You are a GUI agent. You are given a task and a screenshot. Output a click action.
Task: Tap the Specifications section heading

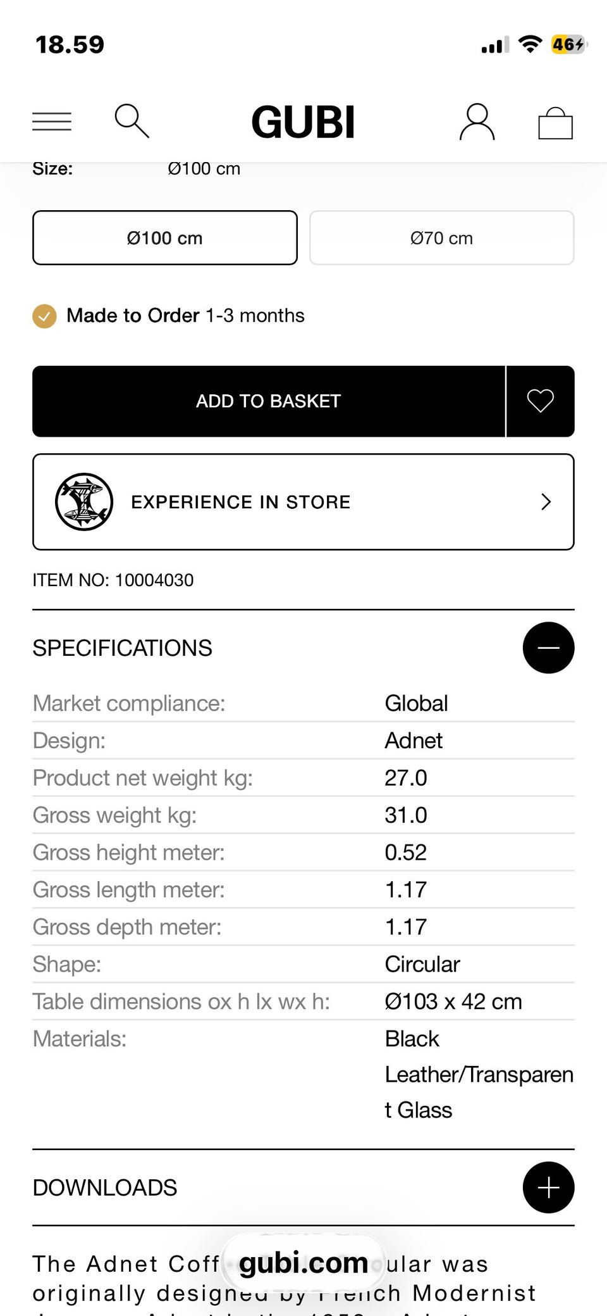pos(123,648)
